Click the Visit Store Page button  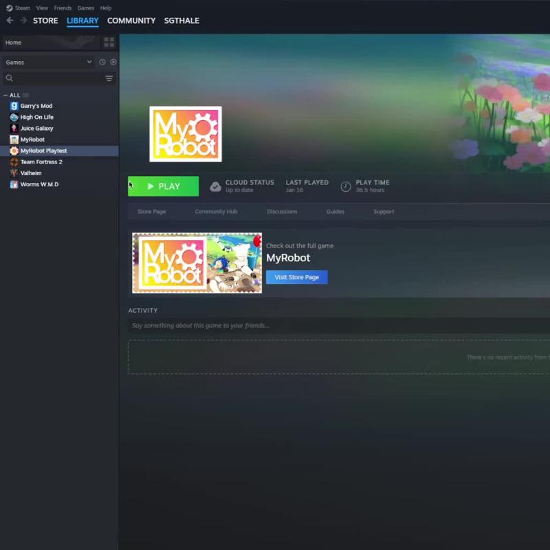tap(297, 277)
